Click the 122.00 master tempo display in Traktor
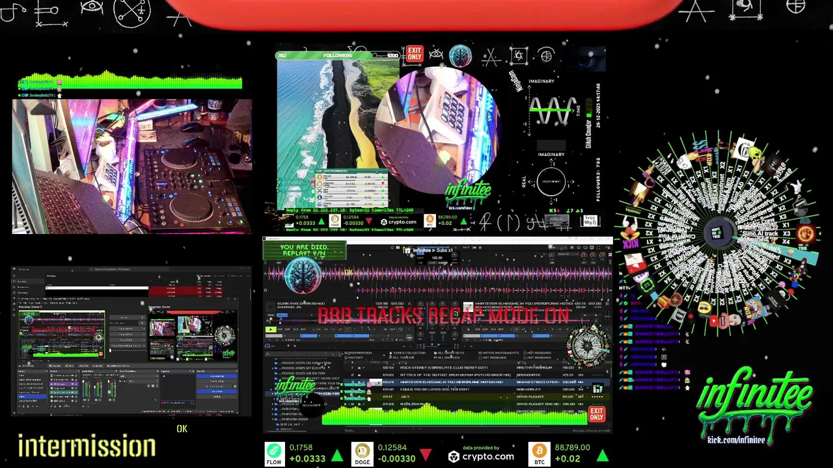 click(x=437, y=257)
